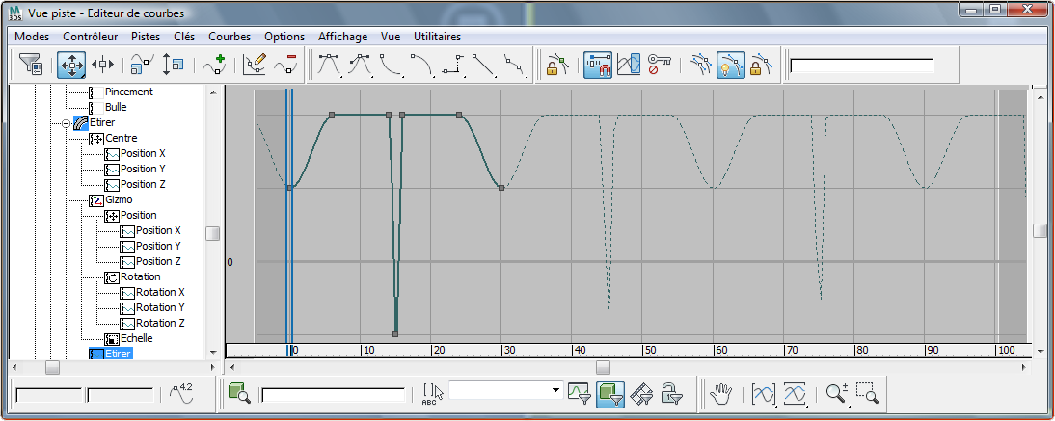Viewport: 1055px width, 421px height.
Task: Open the Utilitaires menu
Action: pyautogui.click(x=438, y=37)
